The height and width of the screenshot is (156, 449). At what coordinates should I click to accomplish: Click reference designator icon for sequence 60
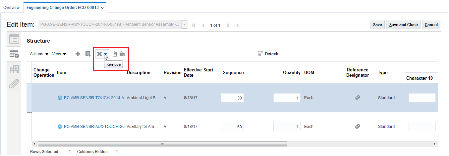(x=358, y=127)
